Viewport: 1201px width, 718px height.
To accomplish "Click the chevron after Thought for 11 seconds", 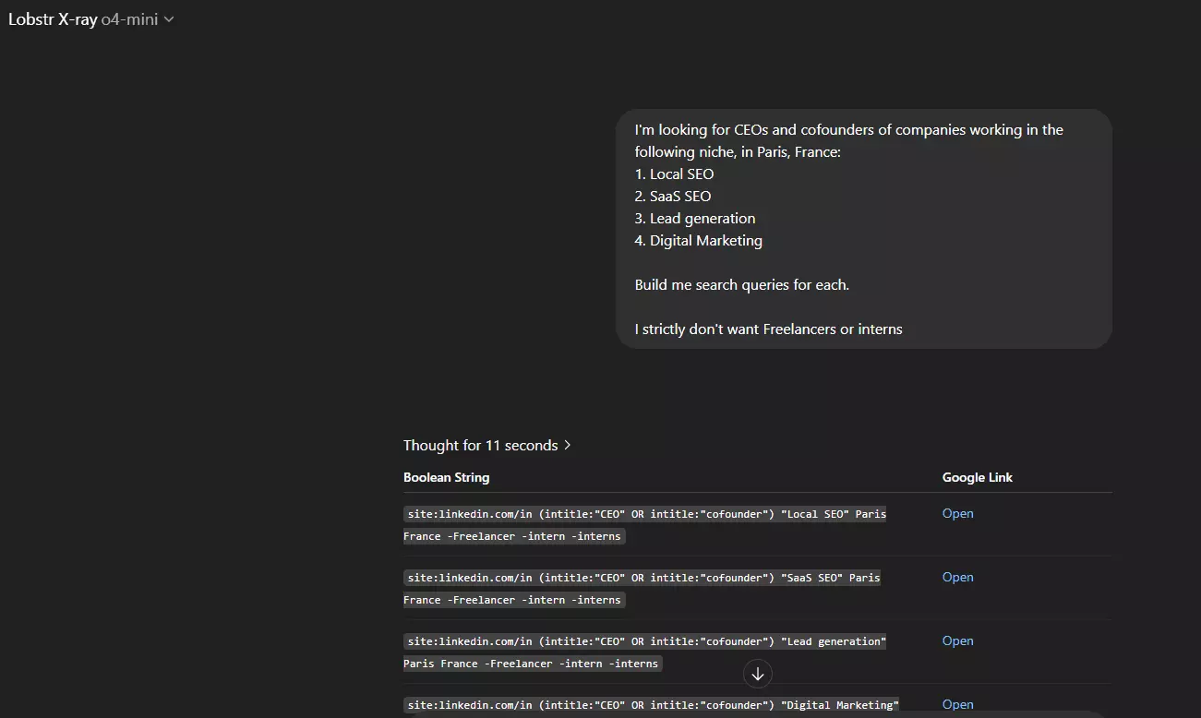I will click(567, 445).
